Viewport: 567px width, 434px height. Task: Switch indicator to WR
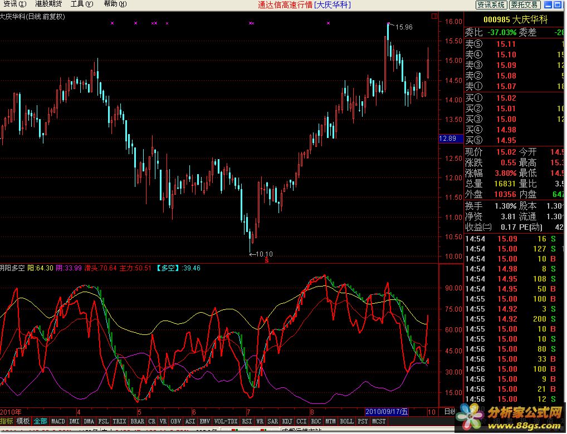(260, 421)
